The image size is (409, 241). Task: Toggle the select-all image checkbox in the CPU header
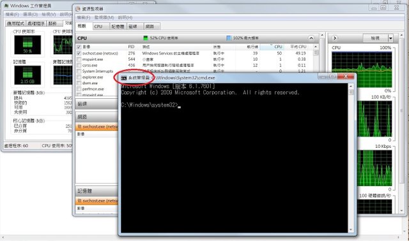[x=79, y=47]
